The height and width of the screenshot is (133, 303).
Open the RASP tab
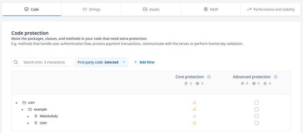tap(211, 9)
